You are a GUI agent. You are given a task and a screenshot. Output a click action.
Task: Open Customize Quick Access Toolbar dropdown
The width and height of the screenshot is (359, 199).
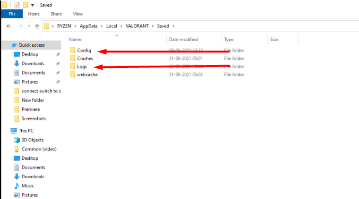(x=33, y=5)
